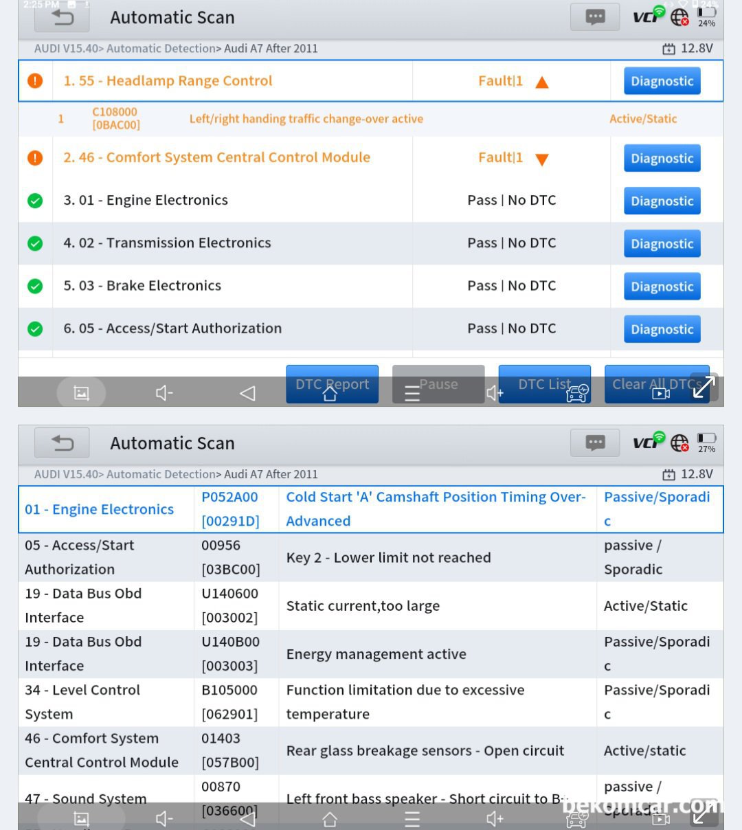Tap 'Automatic Detection' breadcrumb in the lower screen
Screen dimensions: 742x830
click(x=161, y=475)
